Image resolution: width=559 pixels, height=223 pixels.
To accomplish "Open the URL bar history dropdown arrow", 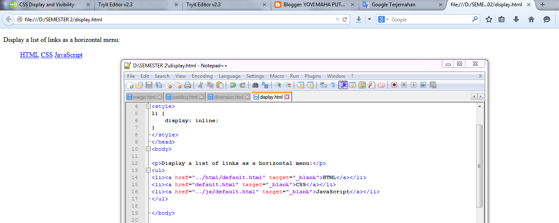I will click(x=337, y=19).
